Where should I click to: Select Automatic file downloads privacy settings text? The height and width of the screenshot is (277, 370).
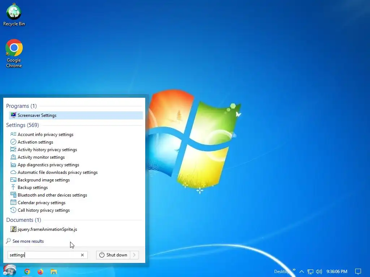(57, 172)
